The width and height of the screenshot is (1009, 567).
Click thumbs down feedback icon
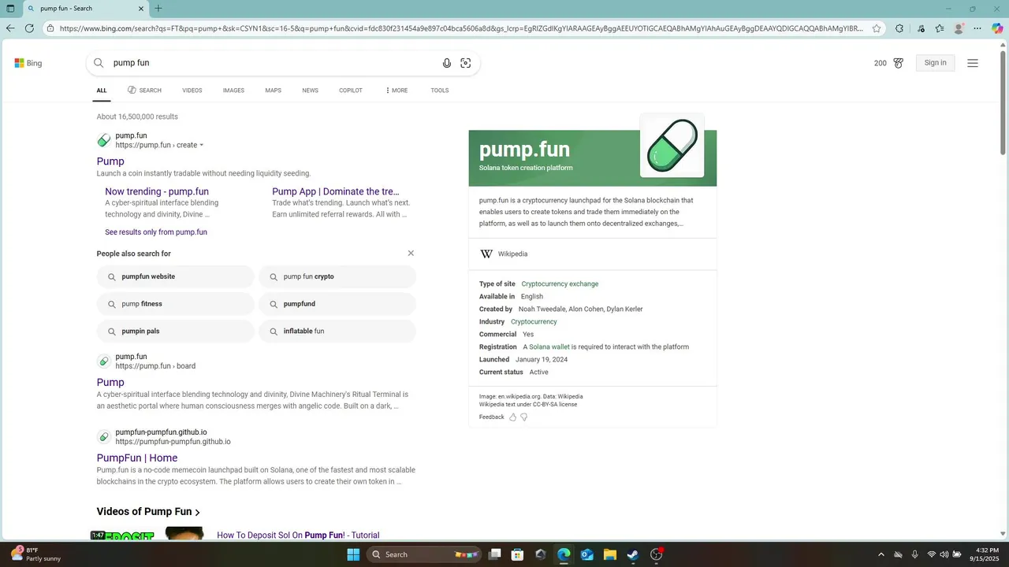click(523, 417)
